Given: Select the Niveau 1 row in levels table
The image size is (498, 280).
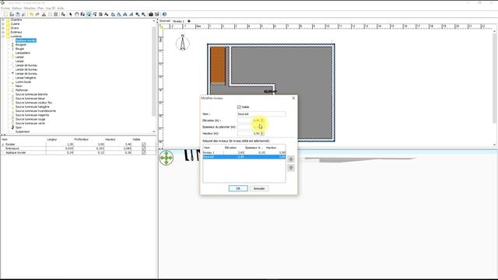Looking at the screenshot, I should coord(244,152).
